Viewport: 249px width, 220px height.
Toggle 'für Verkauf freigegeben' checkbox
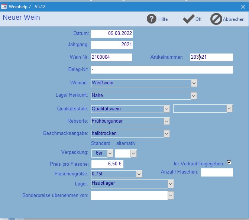229,162
